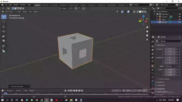Switch to solid viewport shading
The image size is (182, 102).
[x=140, y=12]
